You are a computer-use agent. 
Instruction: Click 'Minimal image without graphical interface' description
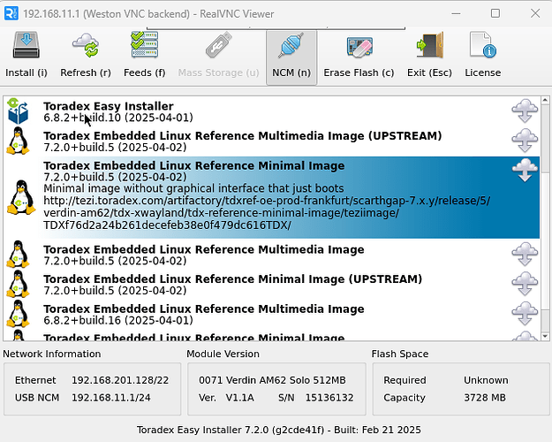coord(193,188)
